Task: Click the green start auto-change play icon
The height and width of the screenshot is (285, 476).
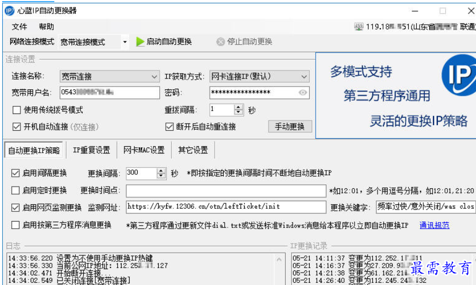Action: [140, 41]
